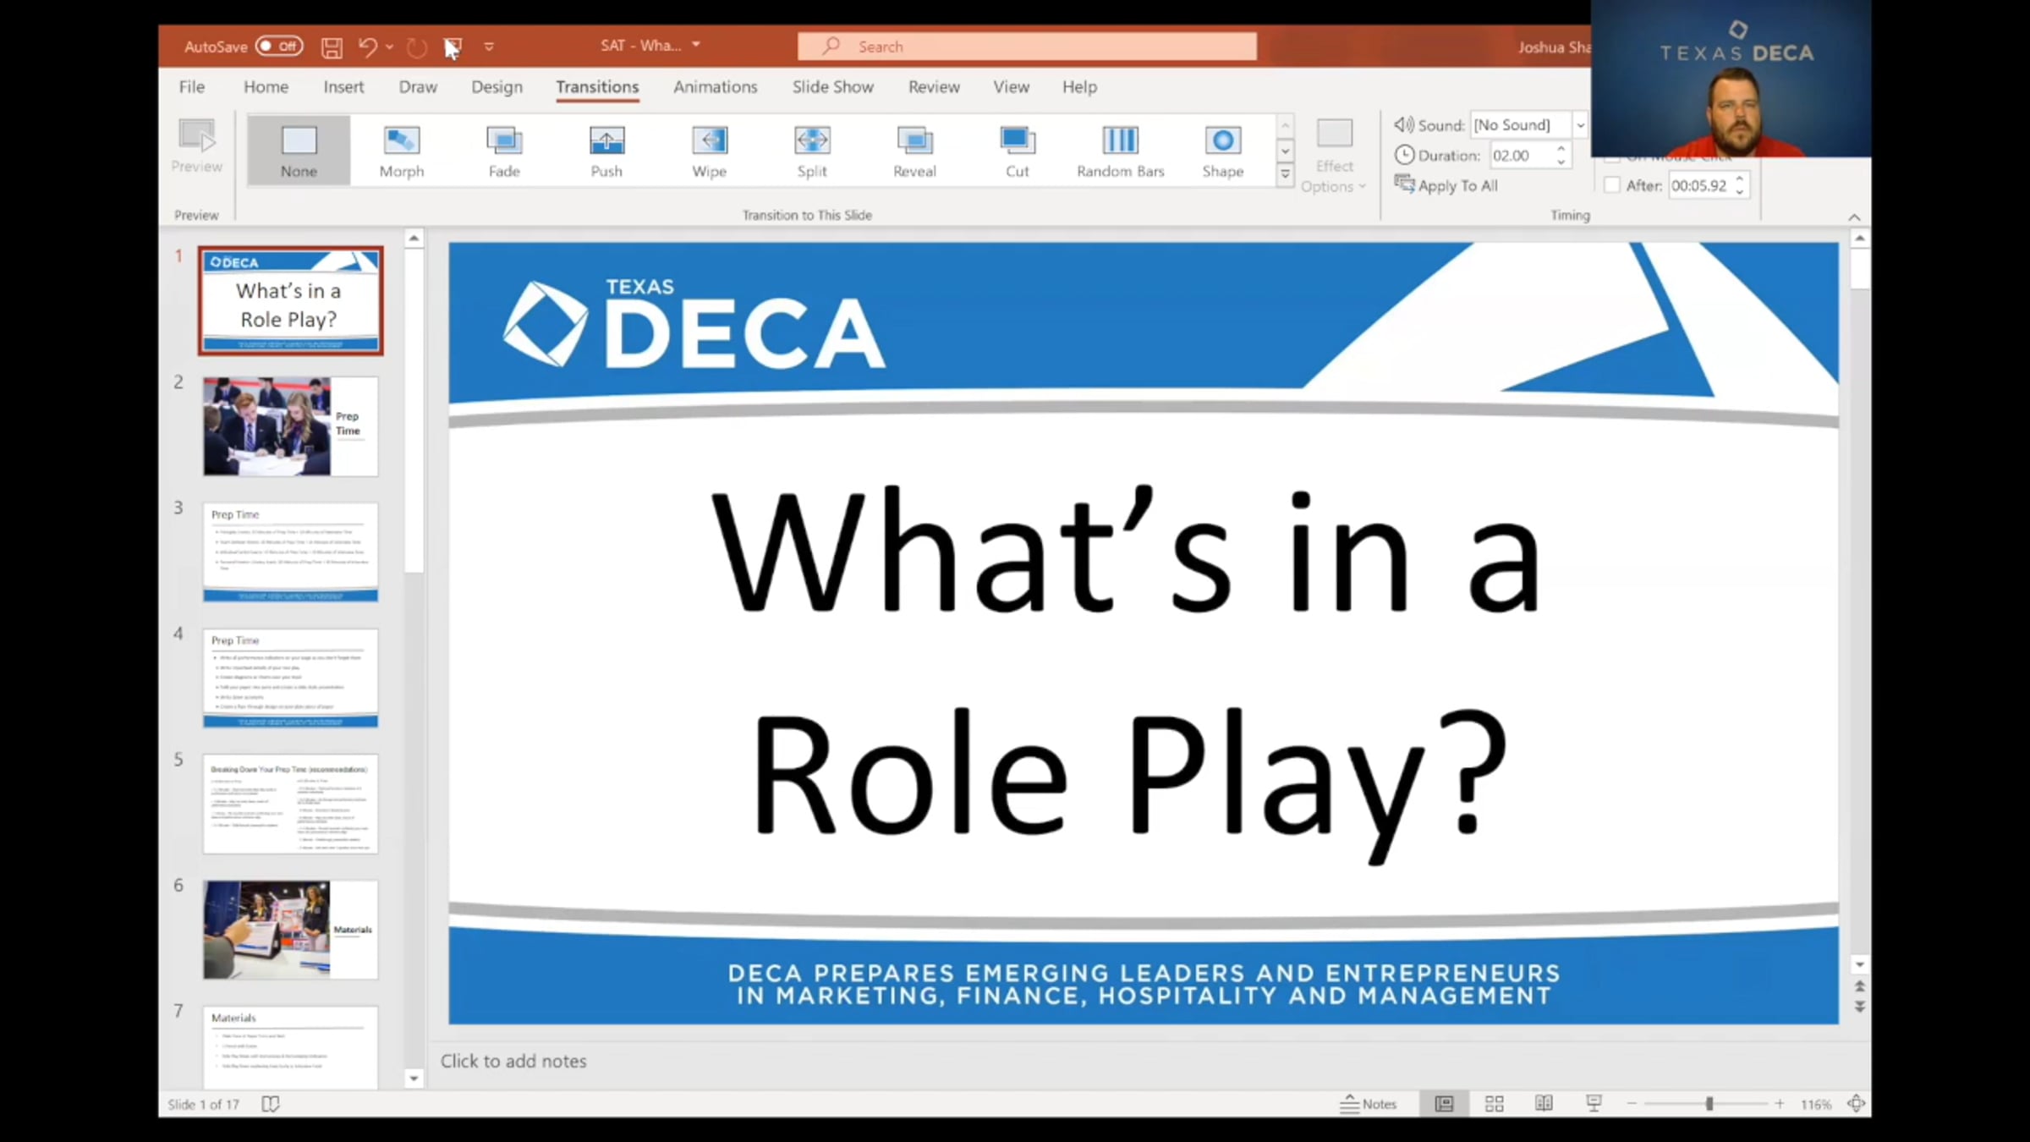Toggle the Notes pane button
This screenshot has width=2030, height=1142.
[x=1369, y=1104]
